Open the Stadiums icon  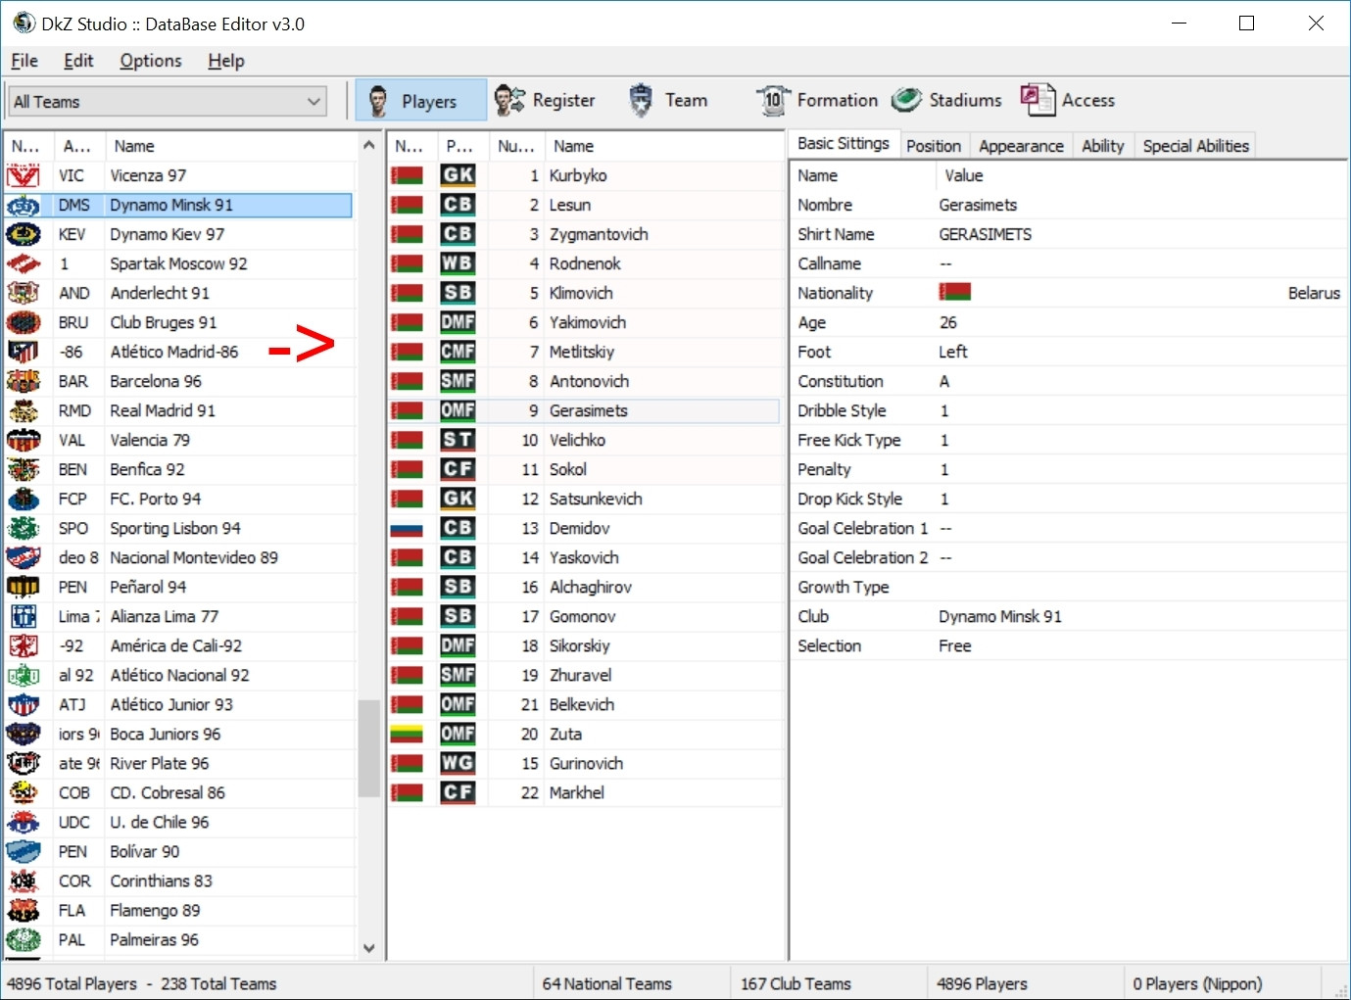(x=906, y=100)
